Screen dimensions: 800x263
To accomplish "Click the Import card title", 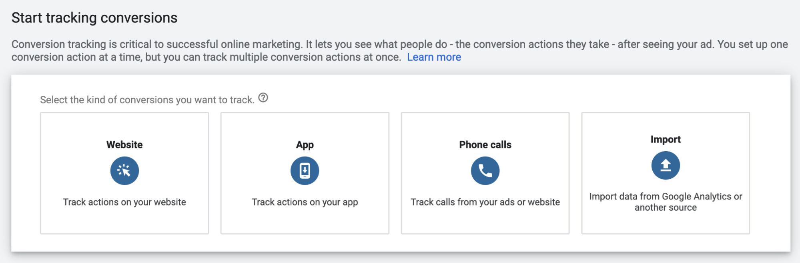I will click(666, 139).
